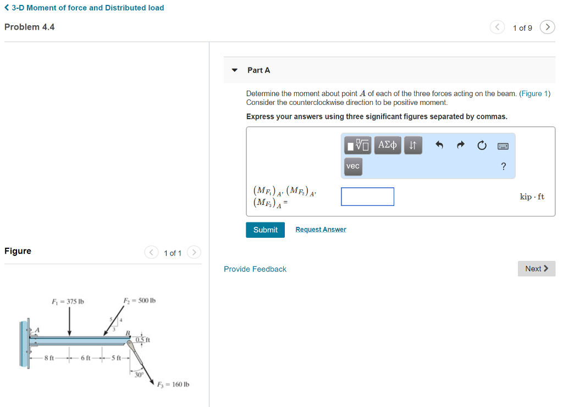
Task: Open keyboard shortcuts icon in answer toolbar
Action: tap(503, 144)
